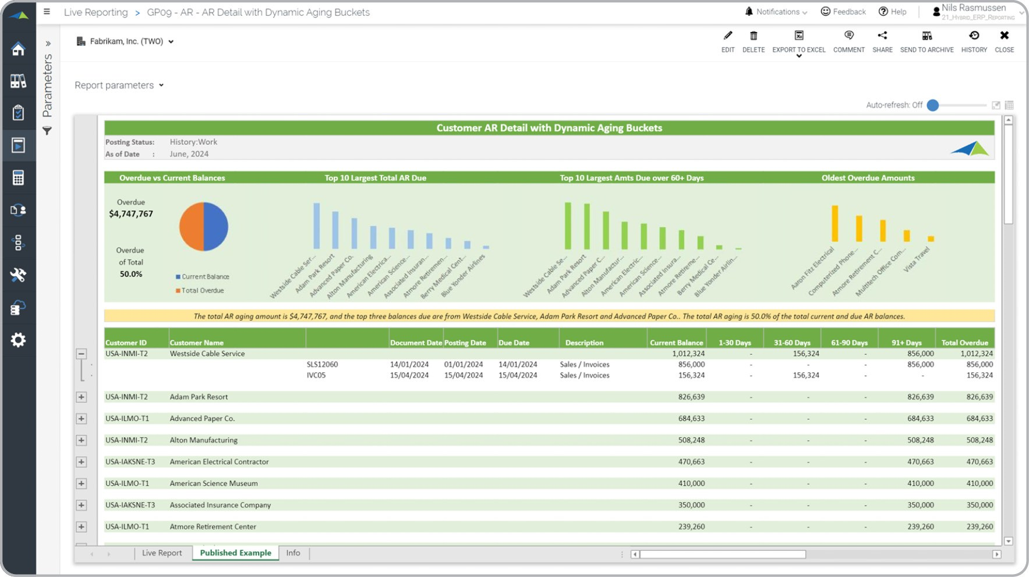
Task: Open the settings gear in sidebar
Action: coord(18,340)
